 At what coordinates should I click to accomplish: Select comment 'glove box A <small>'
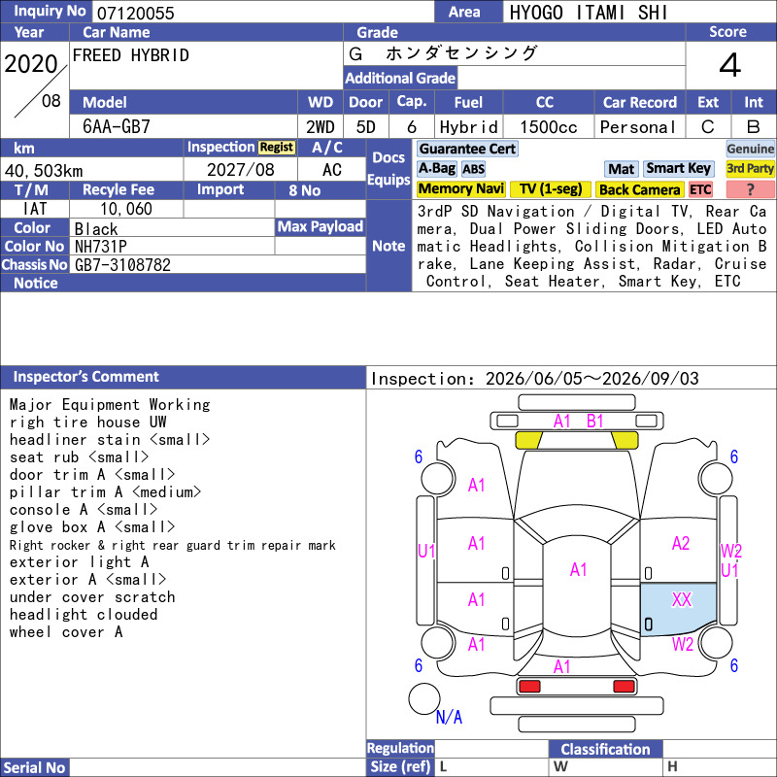[x=92, y=527]
